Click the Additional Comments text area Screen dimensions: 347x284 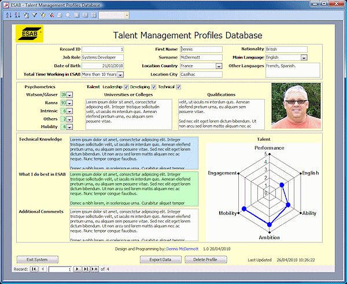(x=134, y=225)
